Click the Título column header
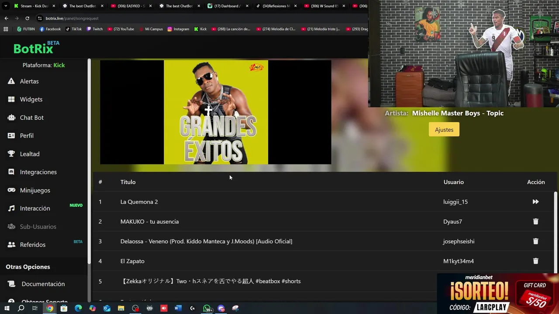This screenshot has height=314, width=559. 128,182
